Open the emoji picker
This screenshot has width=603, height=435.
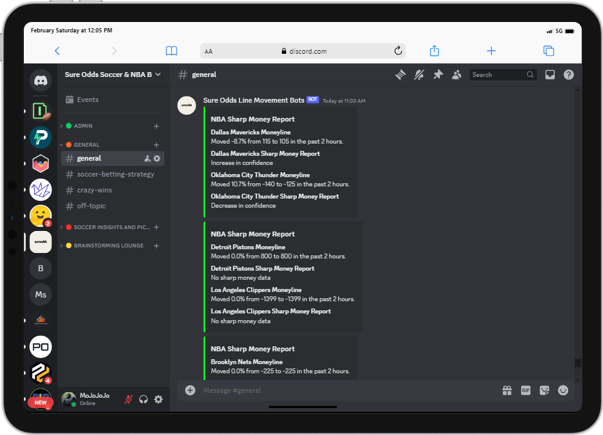pyautogui.click(x=563, y=390)
